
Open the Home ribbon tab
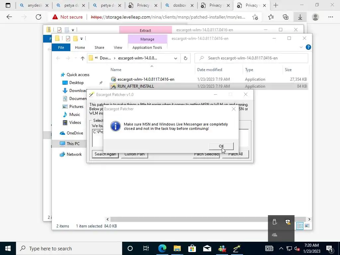coord(80,47)
